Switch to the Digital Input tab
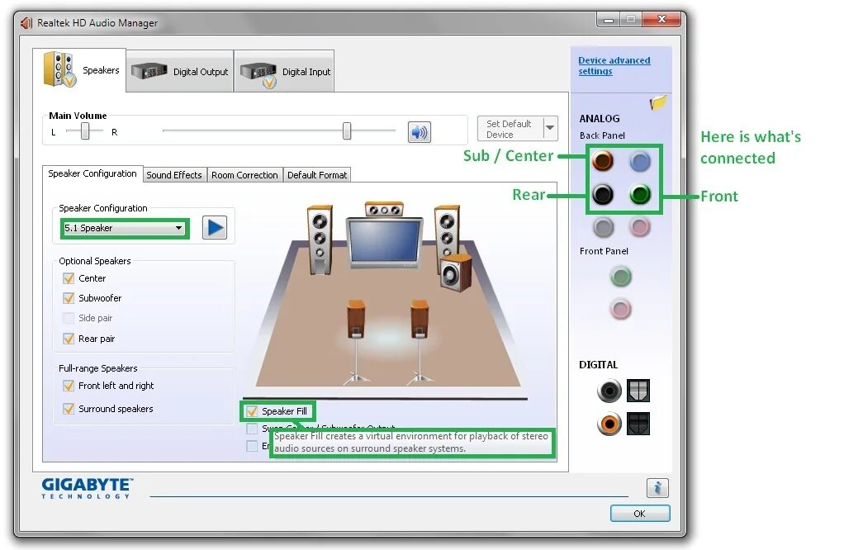The image size is (844, 550). [x=284, y=71]
